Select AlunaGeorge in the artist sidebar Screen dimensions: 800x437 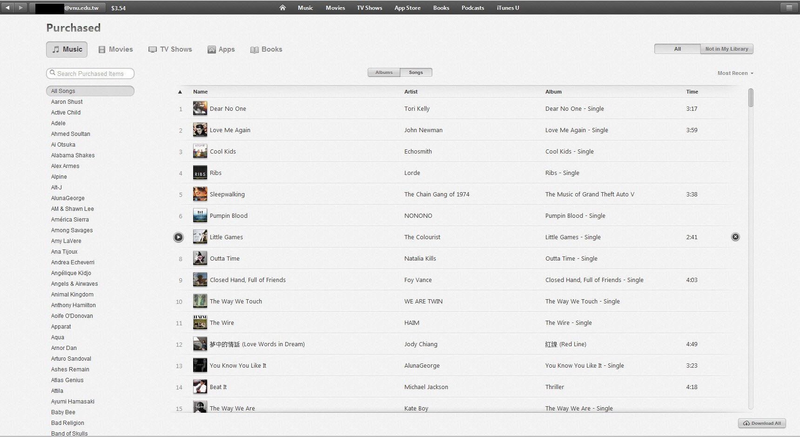click(68, 198)
